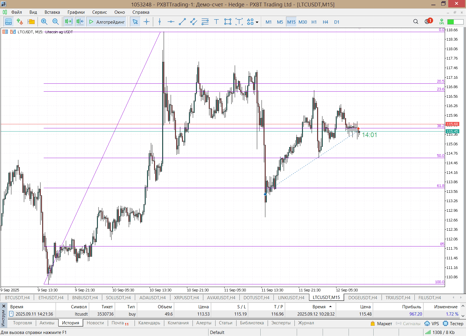The height and width of the screenshot is (336, 466).
Task: Pick the trendline drawing tool
Action: point(182,22)
